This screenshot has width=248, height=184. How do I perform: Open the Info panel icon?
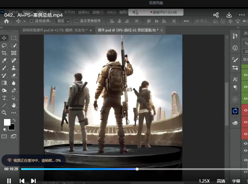[235, 48]
